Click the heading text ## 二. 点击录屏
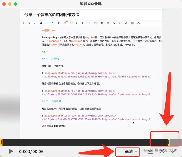The width and height of the screenshot is (182, 157). pos(51,101)
